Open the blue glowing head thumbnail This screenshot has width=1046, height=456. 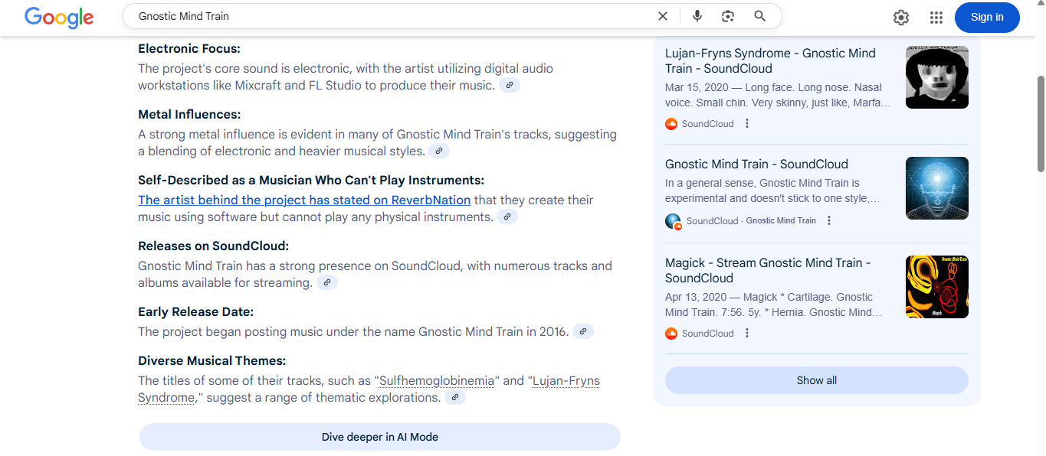[x=936, y=188]
